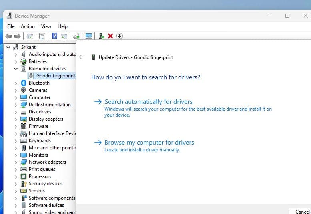Click the red X uninstall device icon
This screenshot has height=214, width=311.
click(x=110, y=36)
